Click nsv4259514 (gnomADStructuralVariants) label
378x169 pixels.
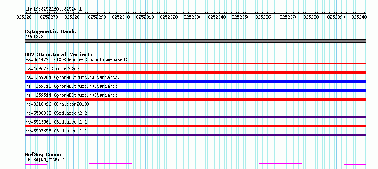tap(73, 95)
